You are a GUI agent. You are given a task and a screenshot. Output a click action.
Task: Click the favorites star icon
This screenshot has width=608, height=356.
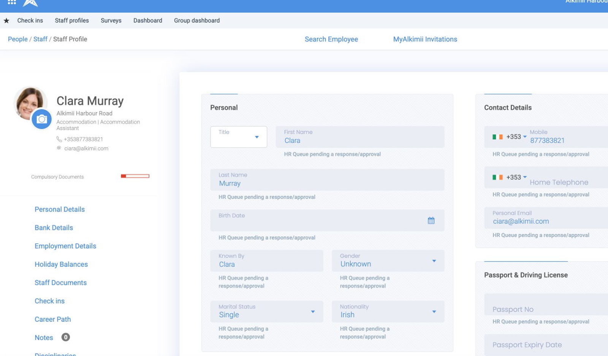6,21
